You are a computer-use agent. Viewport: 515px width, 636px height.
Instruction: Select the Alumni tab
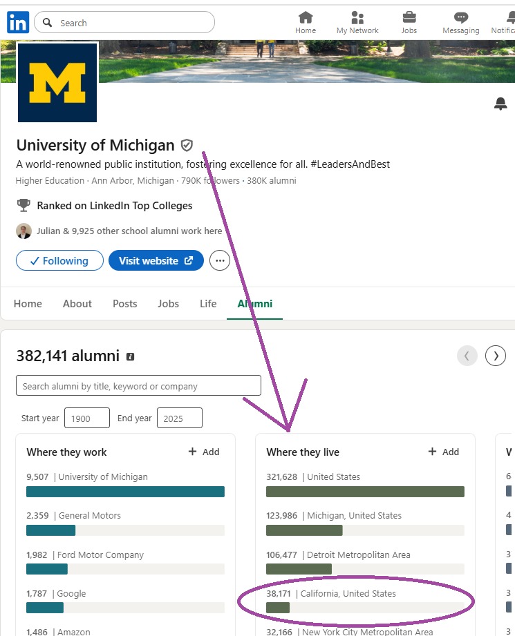[x=254, y=304]
